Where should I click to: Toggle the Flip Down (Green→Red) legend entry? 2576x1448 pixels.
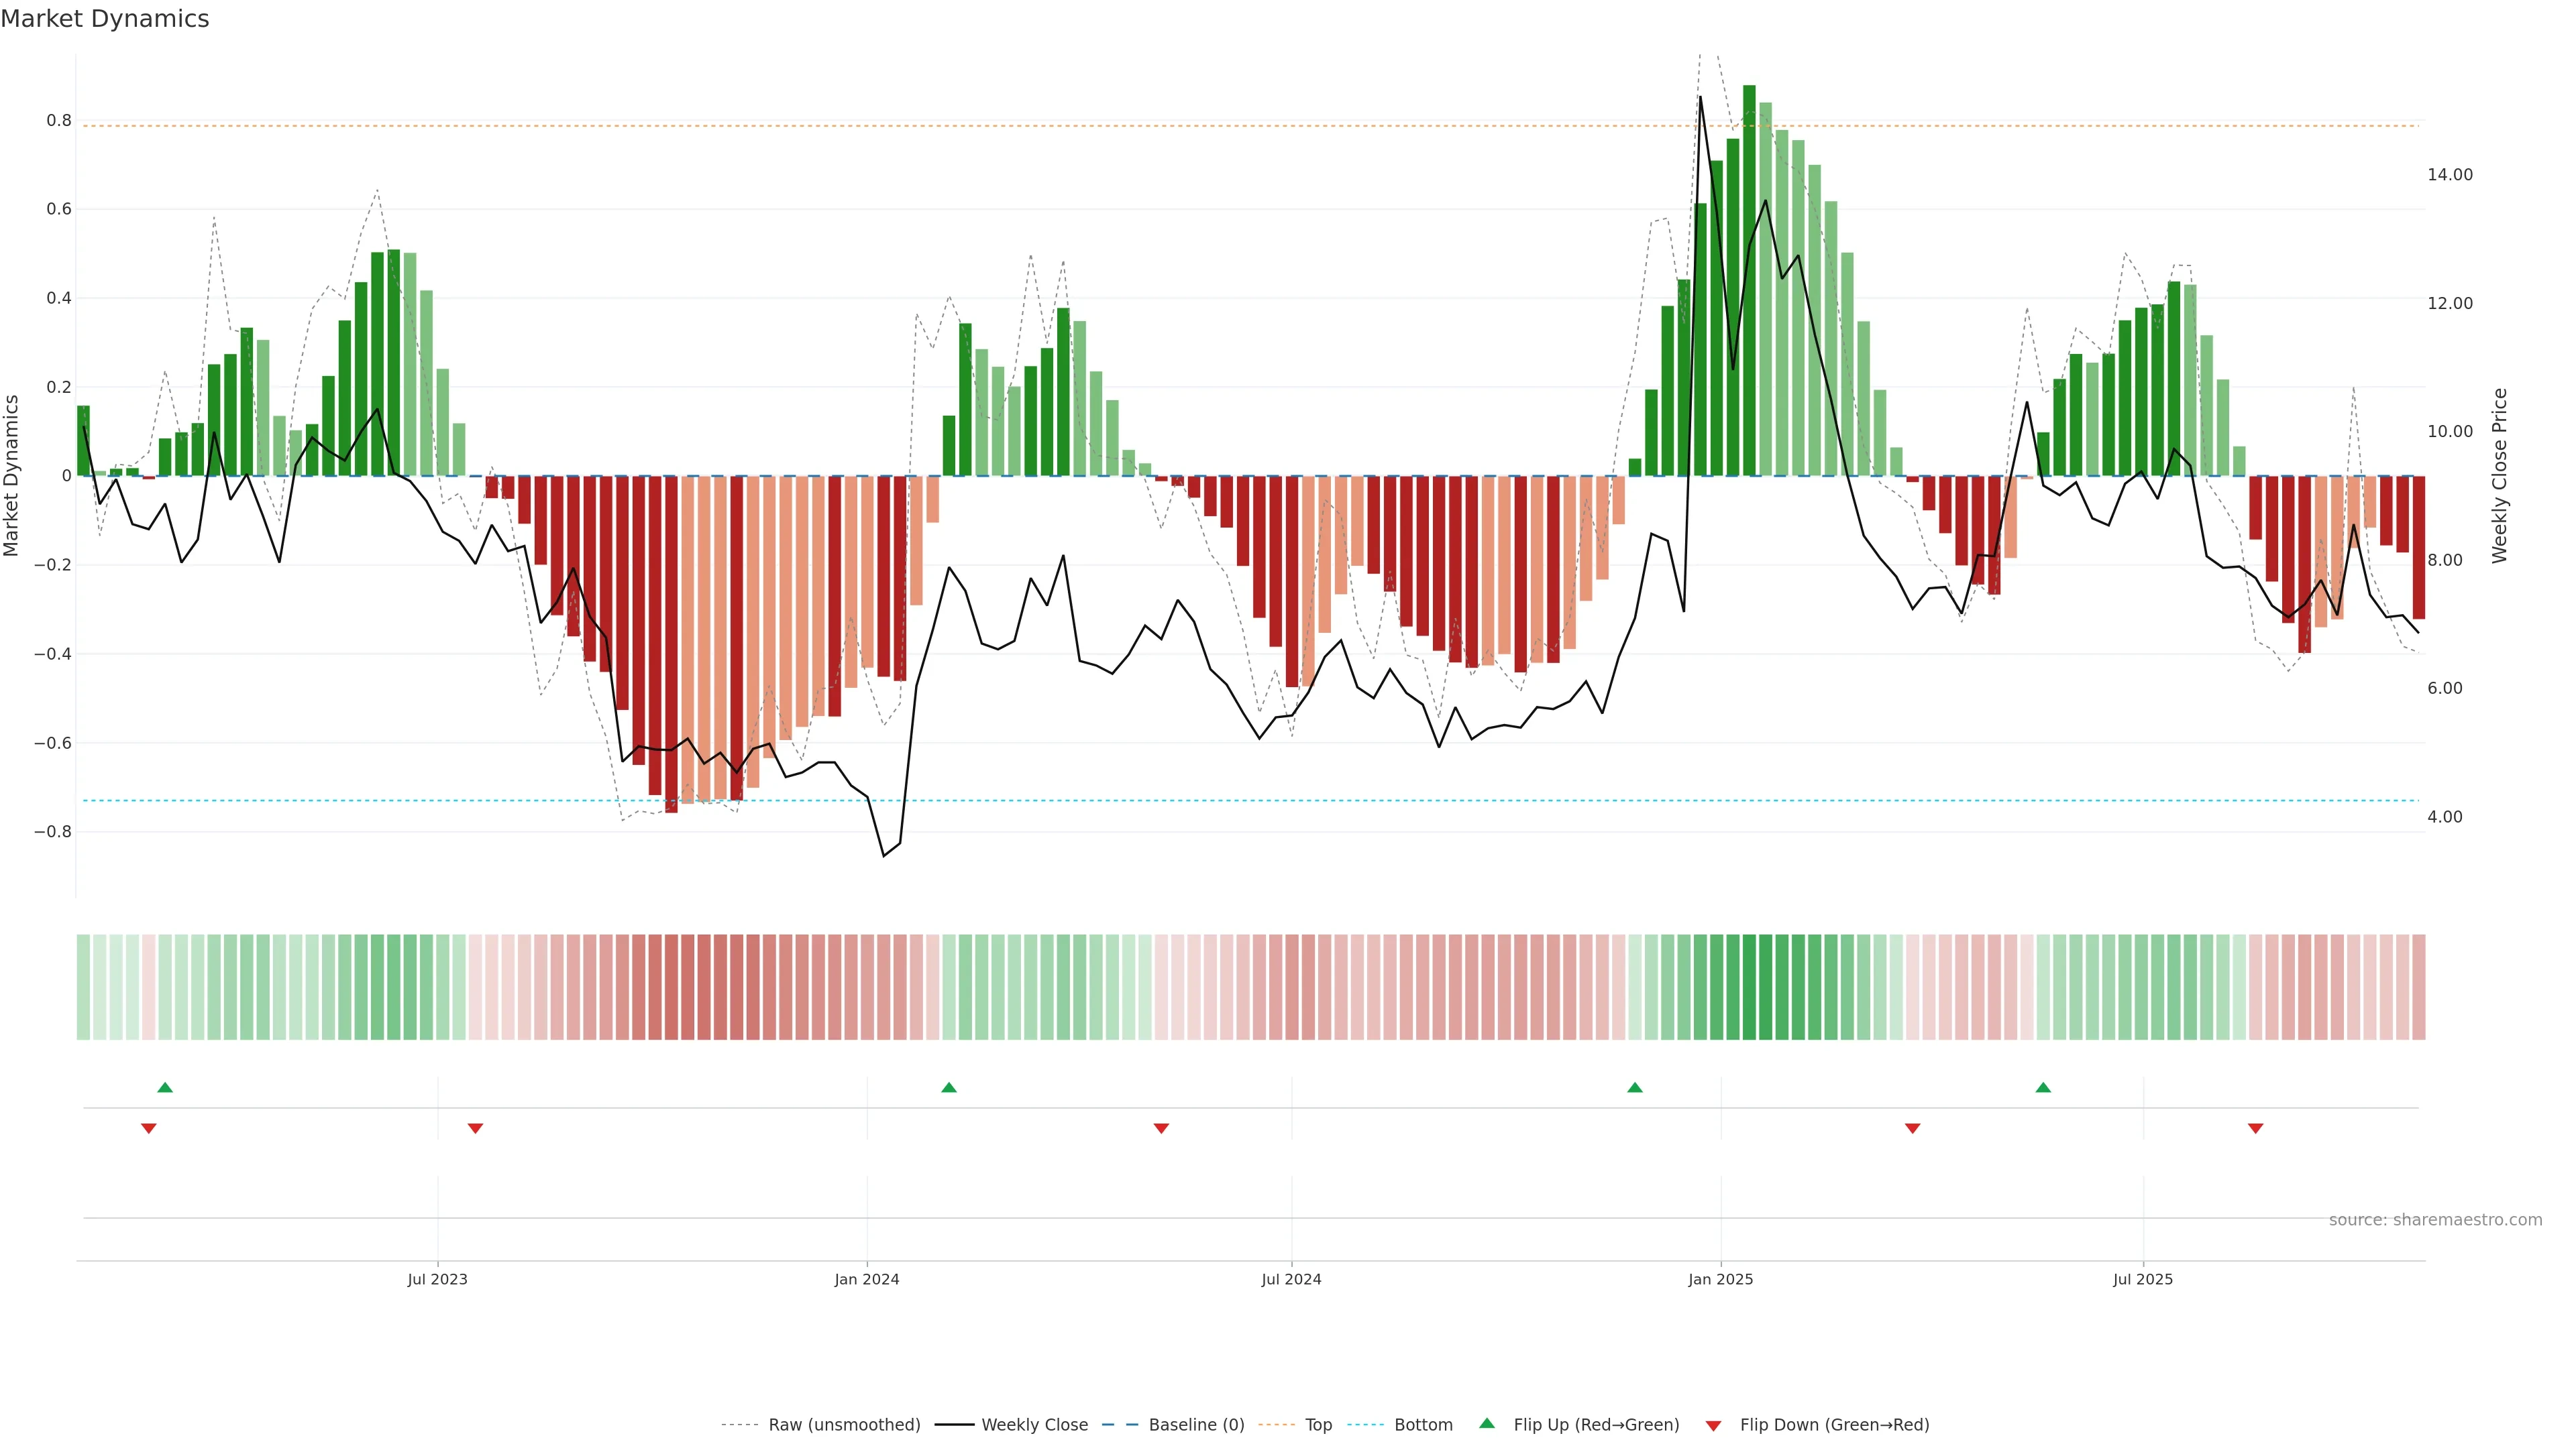click(1834, 1425)
